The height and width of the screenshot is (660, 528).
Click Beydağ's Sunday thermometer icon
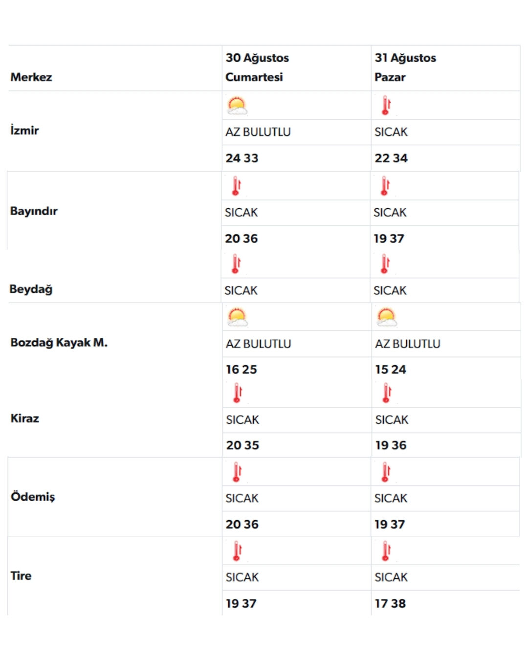[x=385, y=264]
